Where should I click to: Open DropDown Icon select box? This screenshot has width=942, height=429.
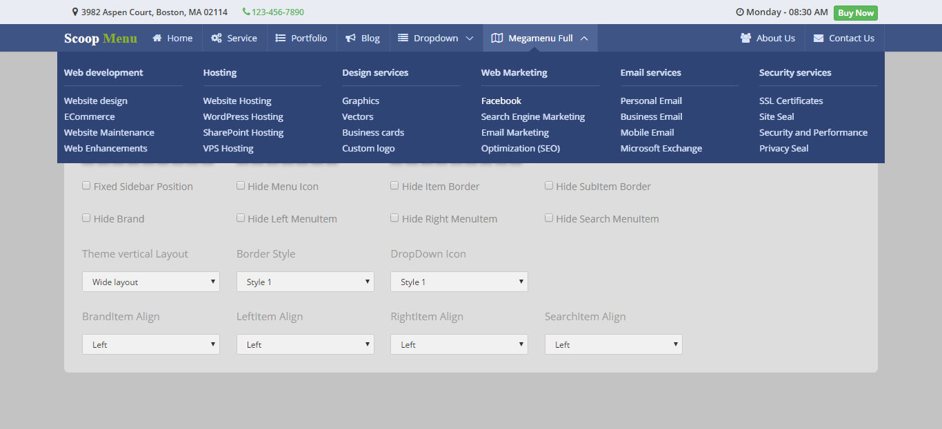coord(459,282)
